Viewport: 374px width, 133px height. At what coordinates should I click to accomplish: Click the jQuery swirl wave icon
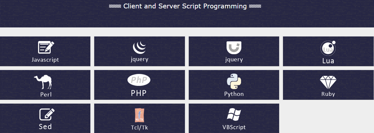point(139,47)
